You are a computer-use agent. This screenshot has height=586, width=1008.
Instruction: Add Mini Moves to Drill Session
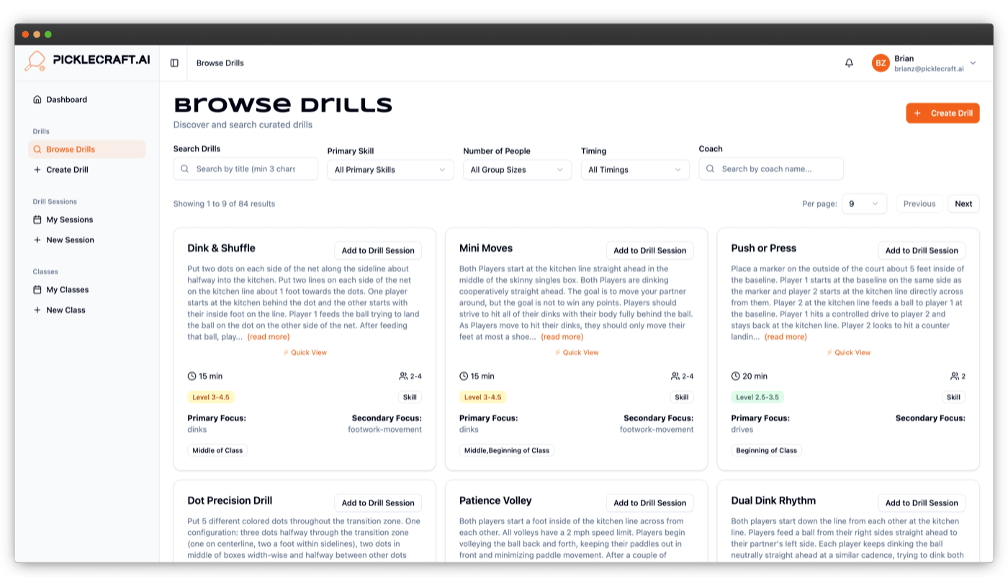click(x=650, y=251)
